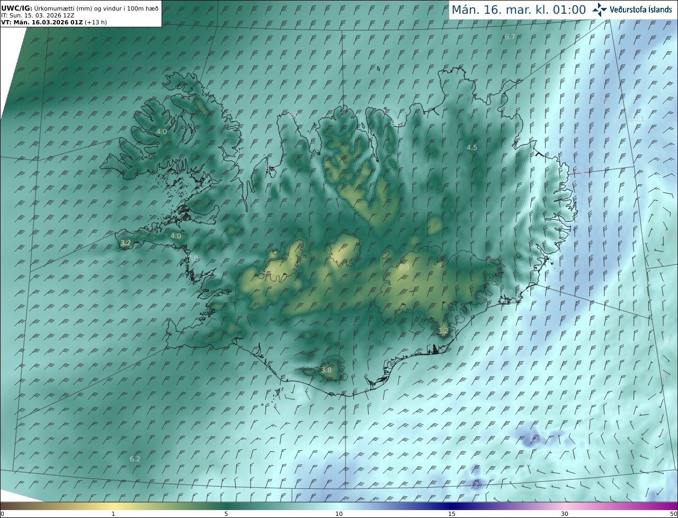Screen dimensions: 678x518
Task: Select the 3.8 value near the south coast glacier
Action: click(326, 370)
